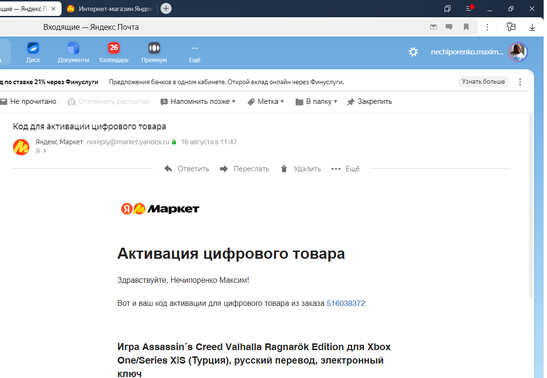Open the browser extensions panel icon
The height and width of the screenshot is (378, 547).
[511, 27]
